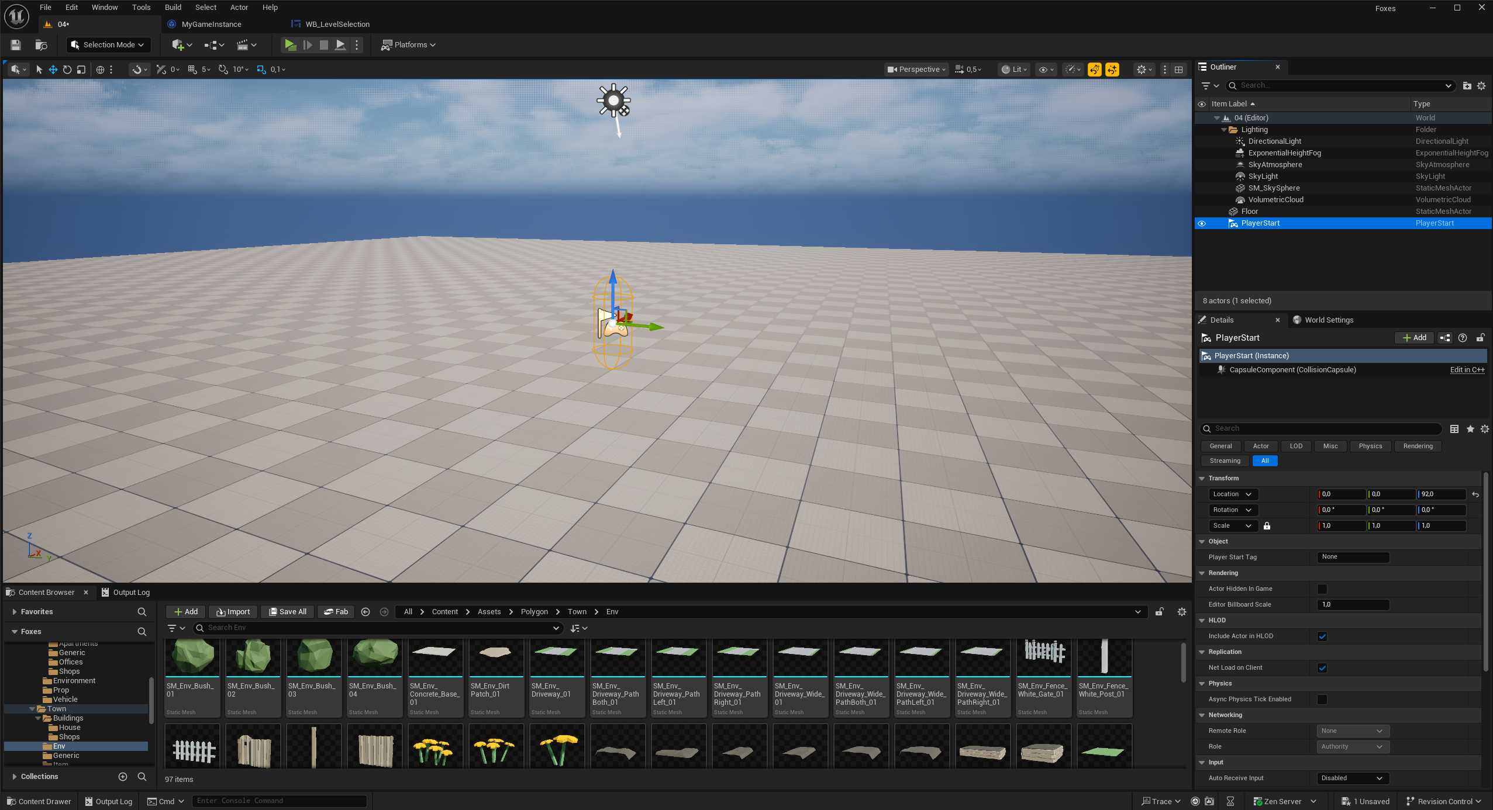Open the File menu
Viewport: 1493px width, 810px height.
coord(46,8)
